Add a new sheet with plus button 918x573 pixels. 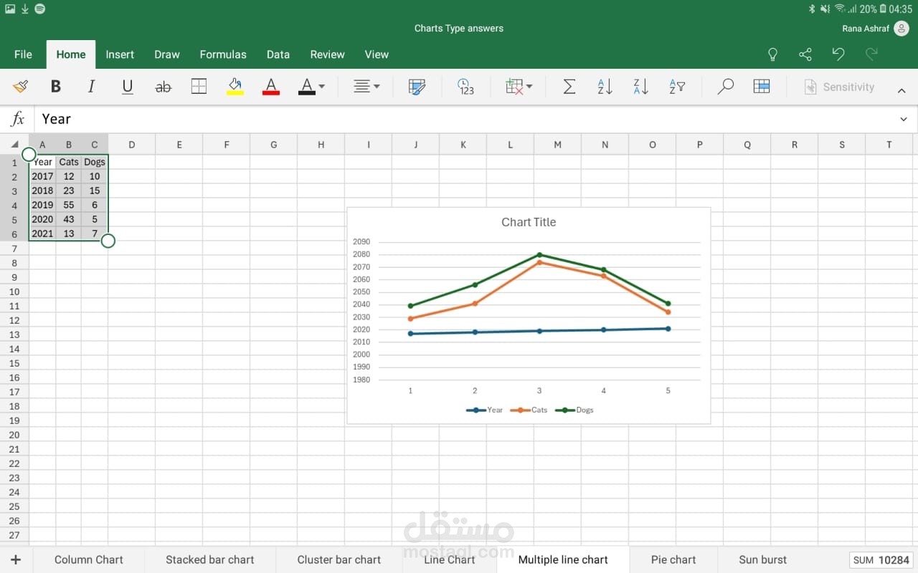[16, 559]
